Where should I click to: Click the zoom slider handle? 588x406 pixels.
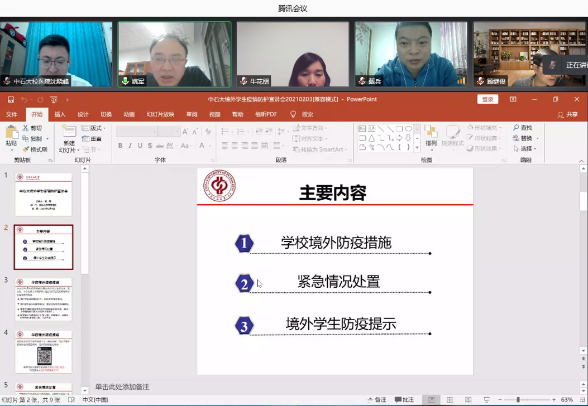(518, 400)
